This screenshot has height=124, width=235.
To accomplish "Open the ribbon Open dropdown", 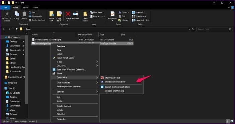I will click(x=124, y=12).
